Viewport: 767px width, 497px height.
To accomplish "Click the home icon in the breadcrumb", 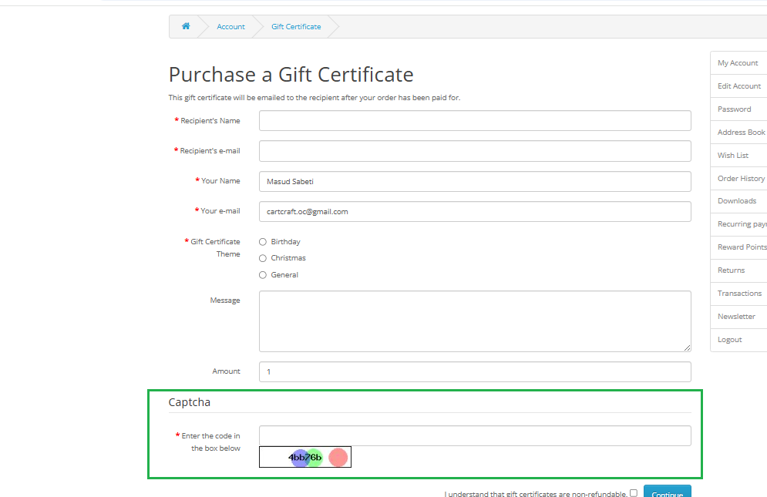I will [x=186, y=26].
